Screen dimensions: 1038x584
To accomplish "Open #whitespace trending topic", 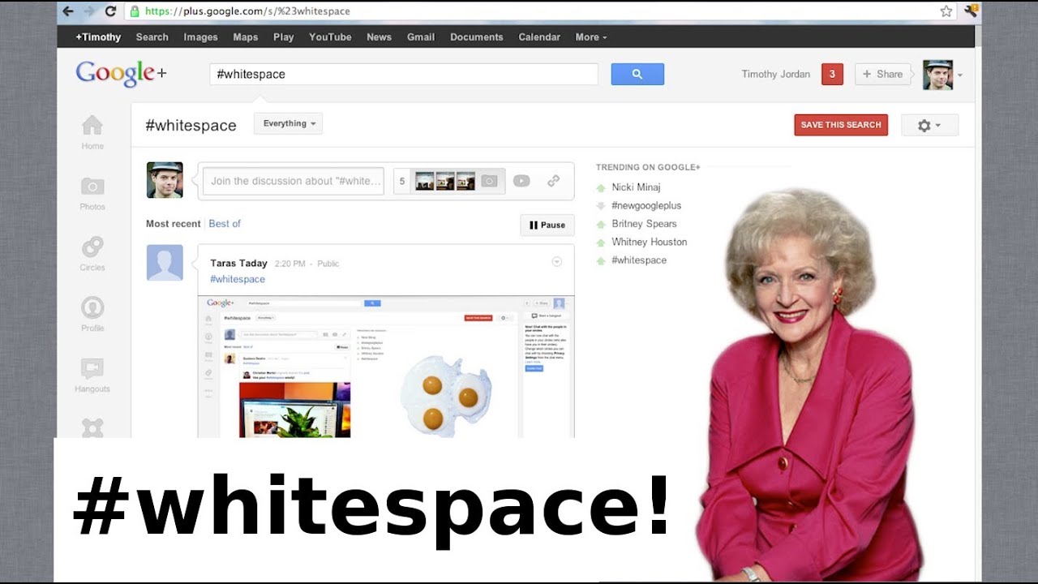I will [x=639, y=260].
